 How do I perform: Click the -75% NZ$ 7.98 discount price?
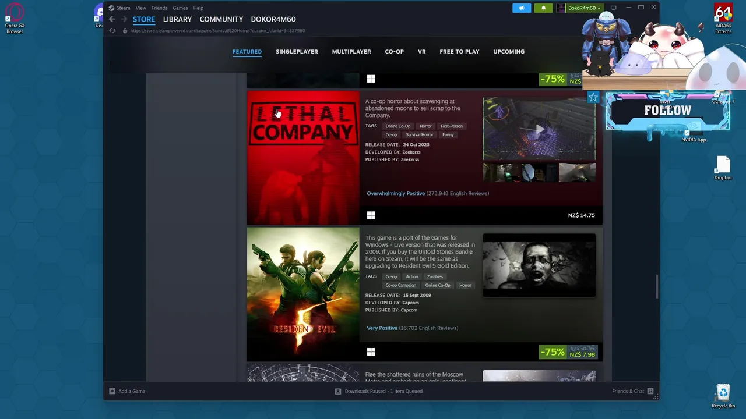point(568,352)
